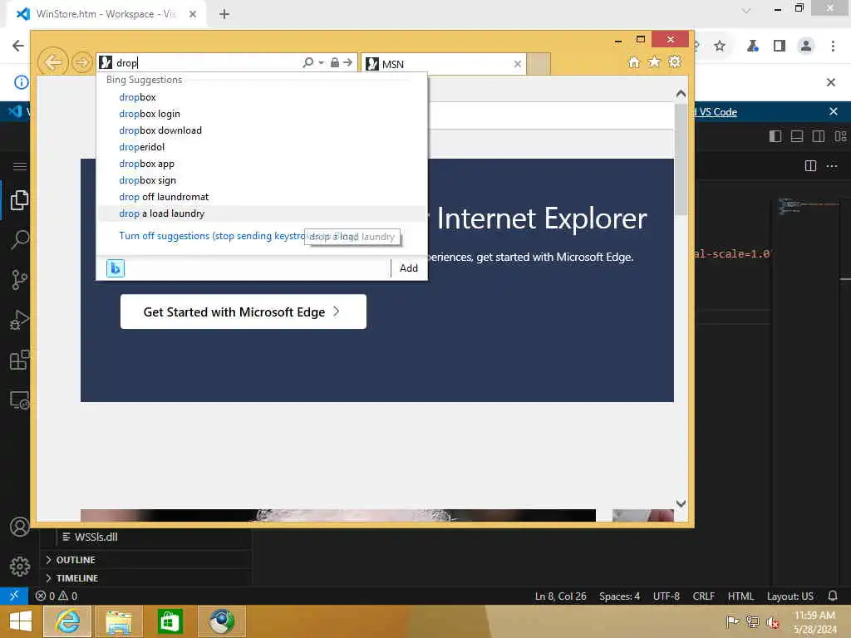Click the Go arrow in address bar

(x=348, y=62)
